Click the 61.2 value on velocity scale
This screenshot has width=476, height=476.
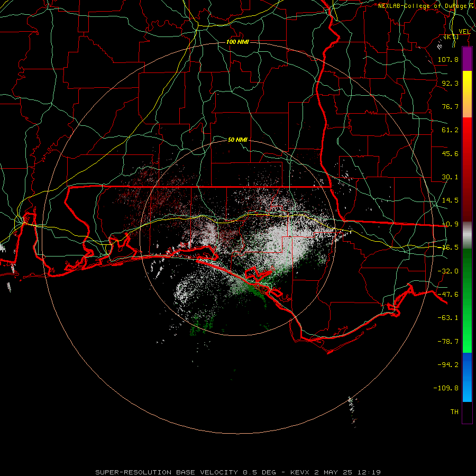(450, 130)
